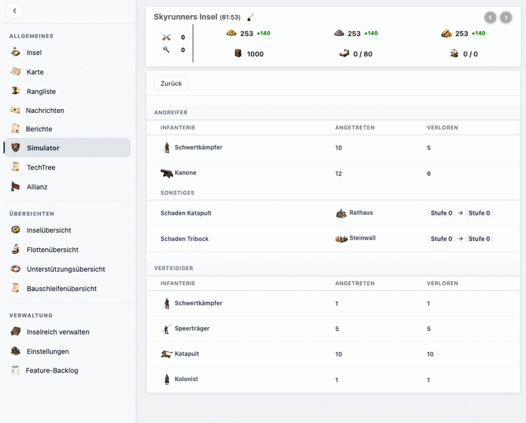Click the attacker Schwertkämpfer label
This screenshot has width=526, height=423.
[x=199, y=147]
